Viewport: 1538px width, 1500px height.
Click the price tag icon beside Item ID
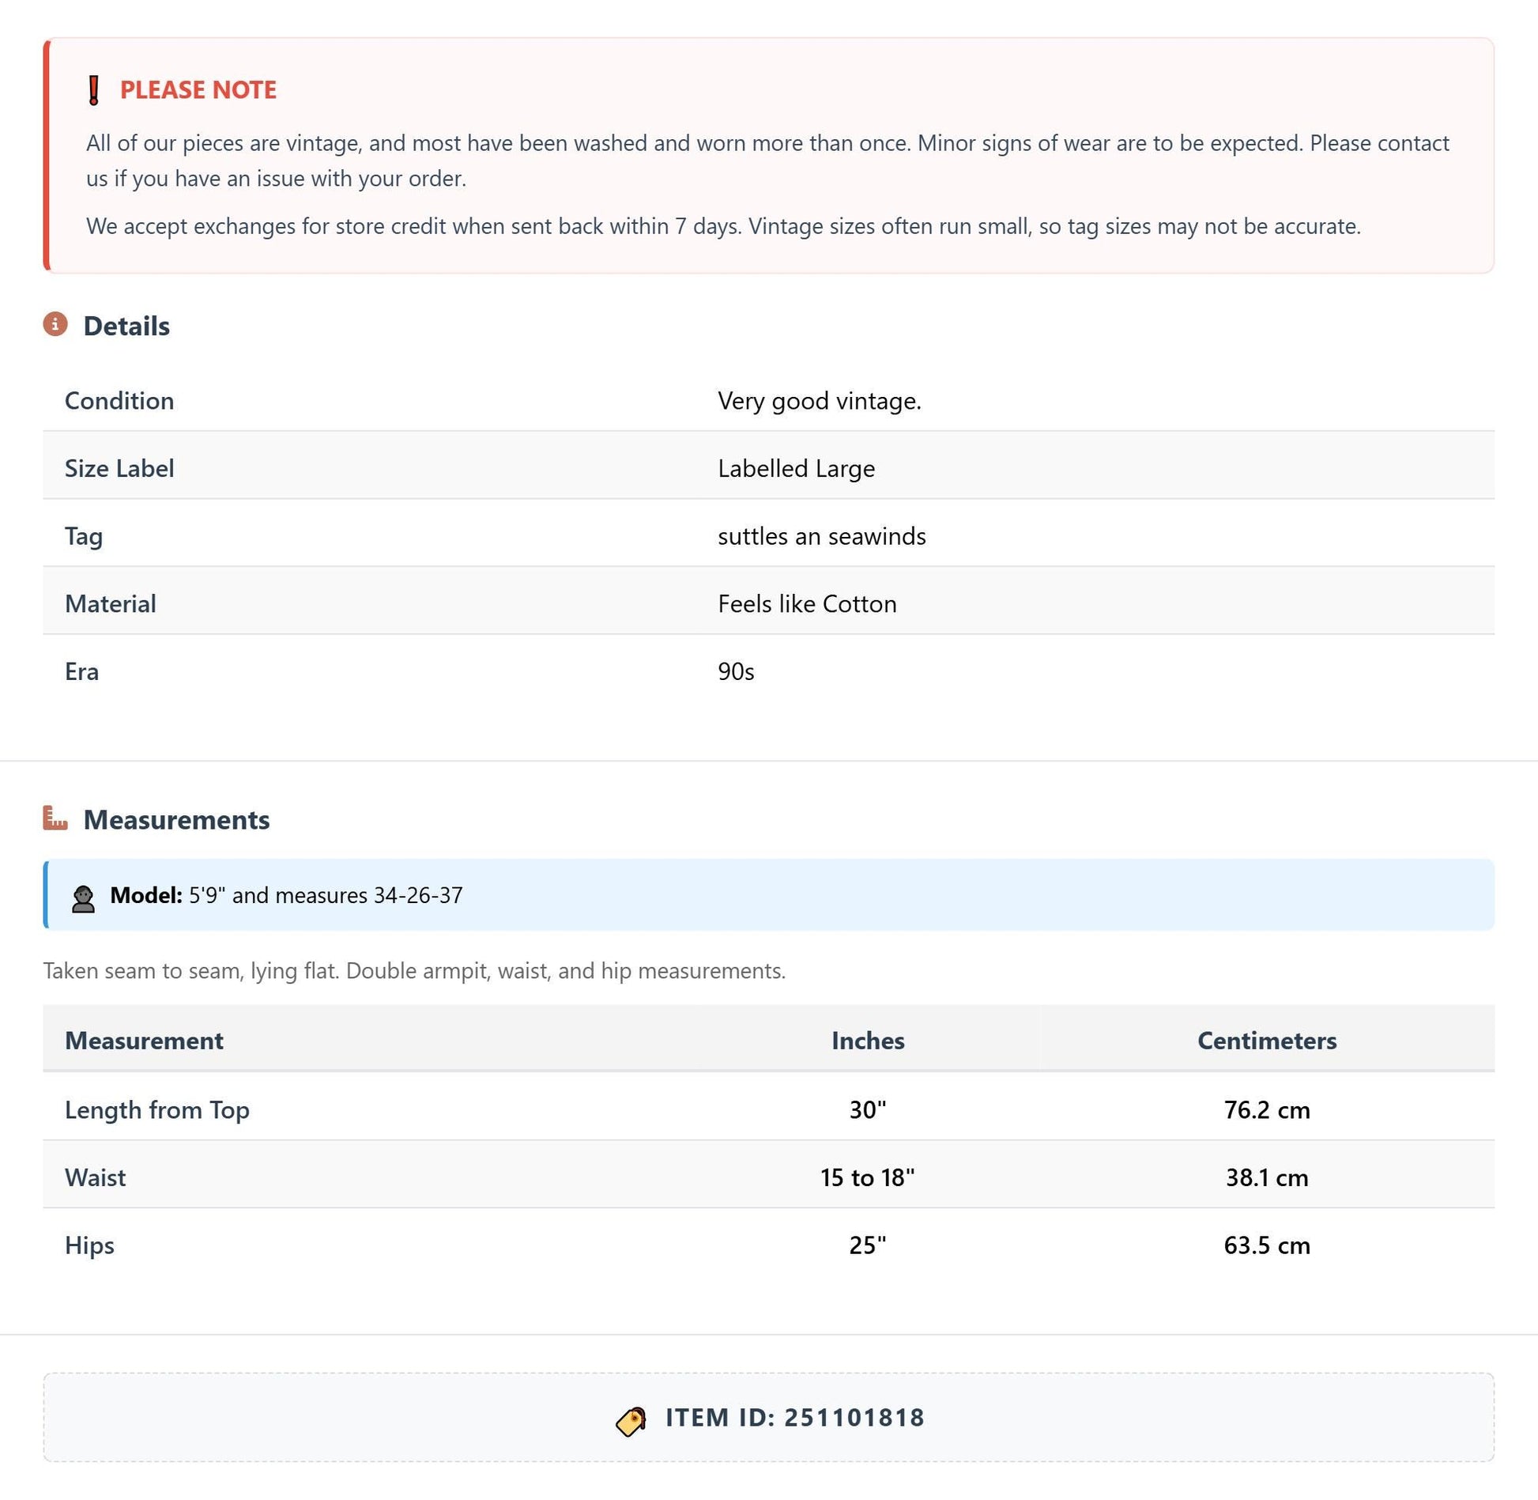[631, 1421]
